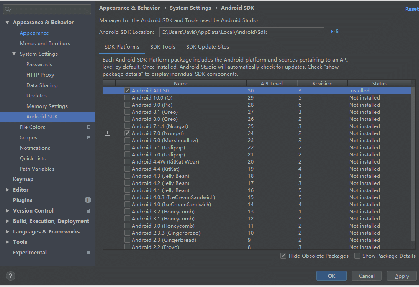Viewport: 419px width, 287px height.
Task: Click the project-level icon next to File Colors
Action: [x=88, y=127]
